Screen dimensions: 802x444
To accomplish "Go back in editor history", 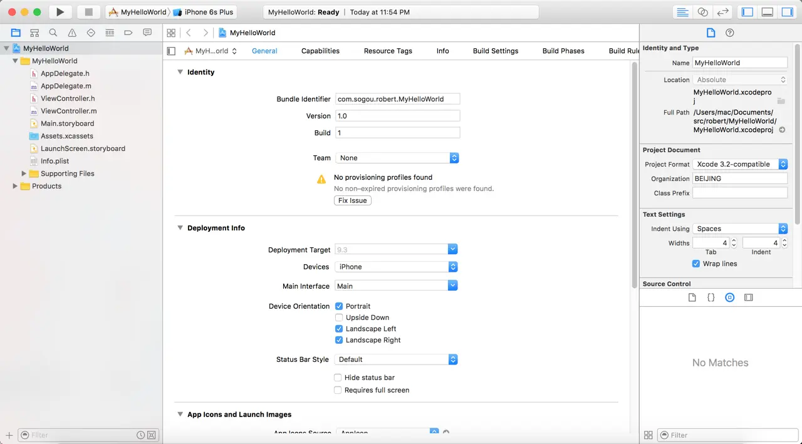I will tap(189, 33).
